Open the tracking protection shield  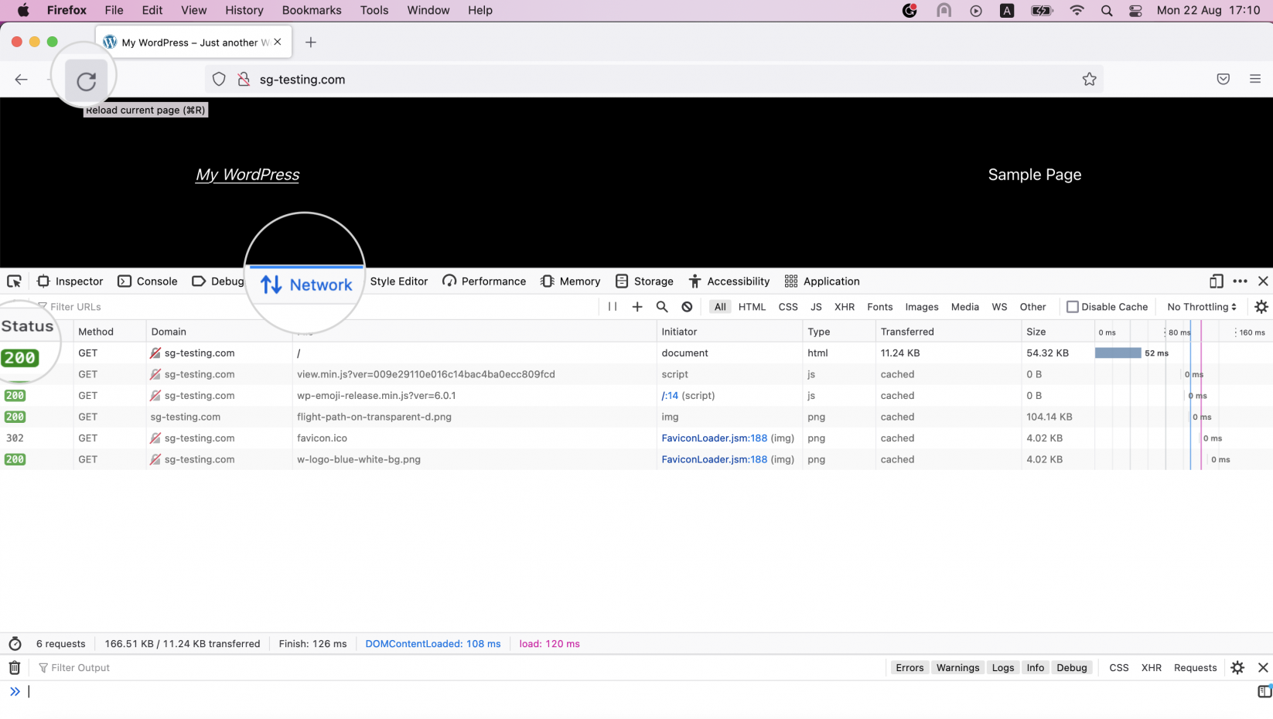[220, 79]
